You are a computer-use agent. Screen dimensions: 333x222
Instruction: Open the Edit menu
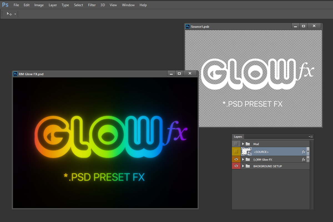[27, 5]
